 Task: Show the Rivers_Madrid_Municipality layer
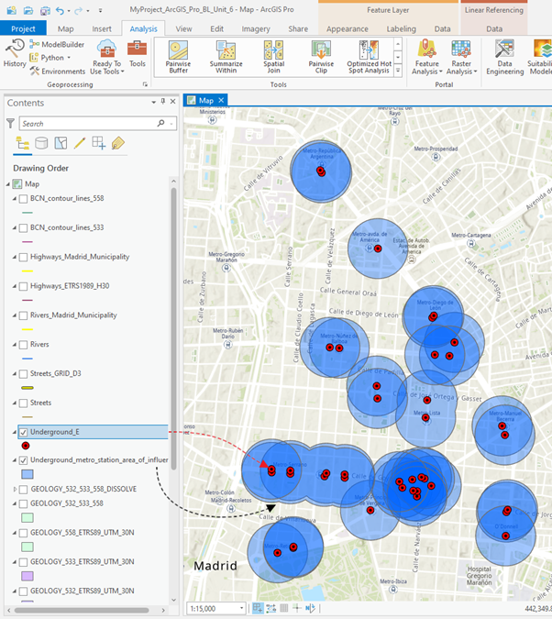tap(23, 315)
